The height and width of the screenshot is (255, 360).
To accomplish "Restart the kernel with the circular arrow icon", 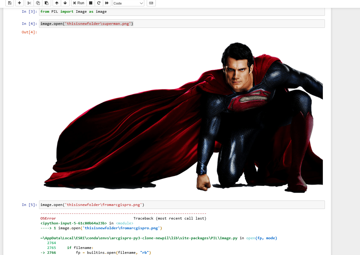I will (x=99, y=3).
